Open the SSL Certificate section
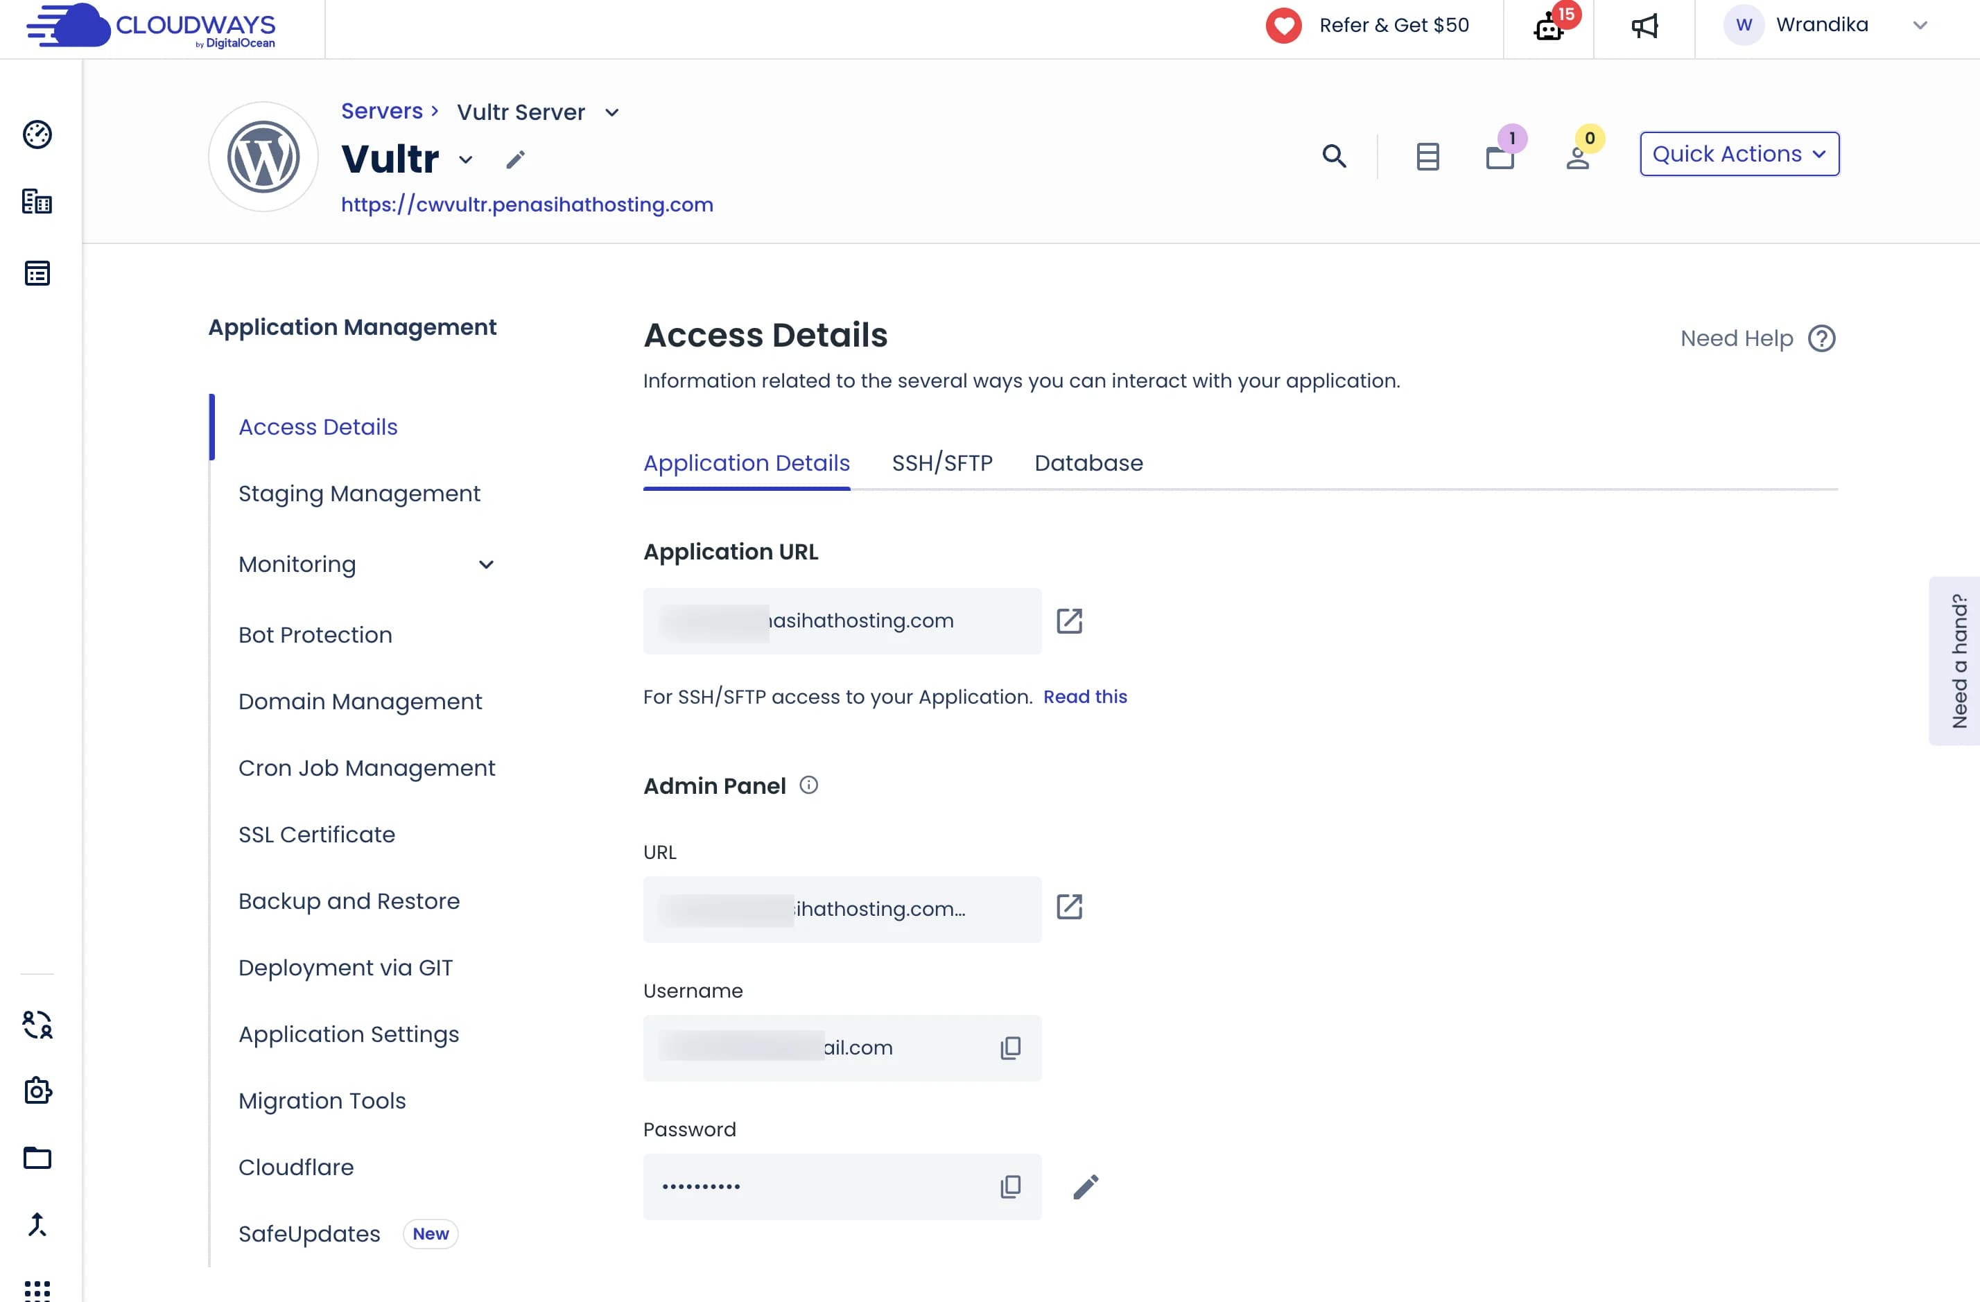 coord(316,835)
